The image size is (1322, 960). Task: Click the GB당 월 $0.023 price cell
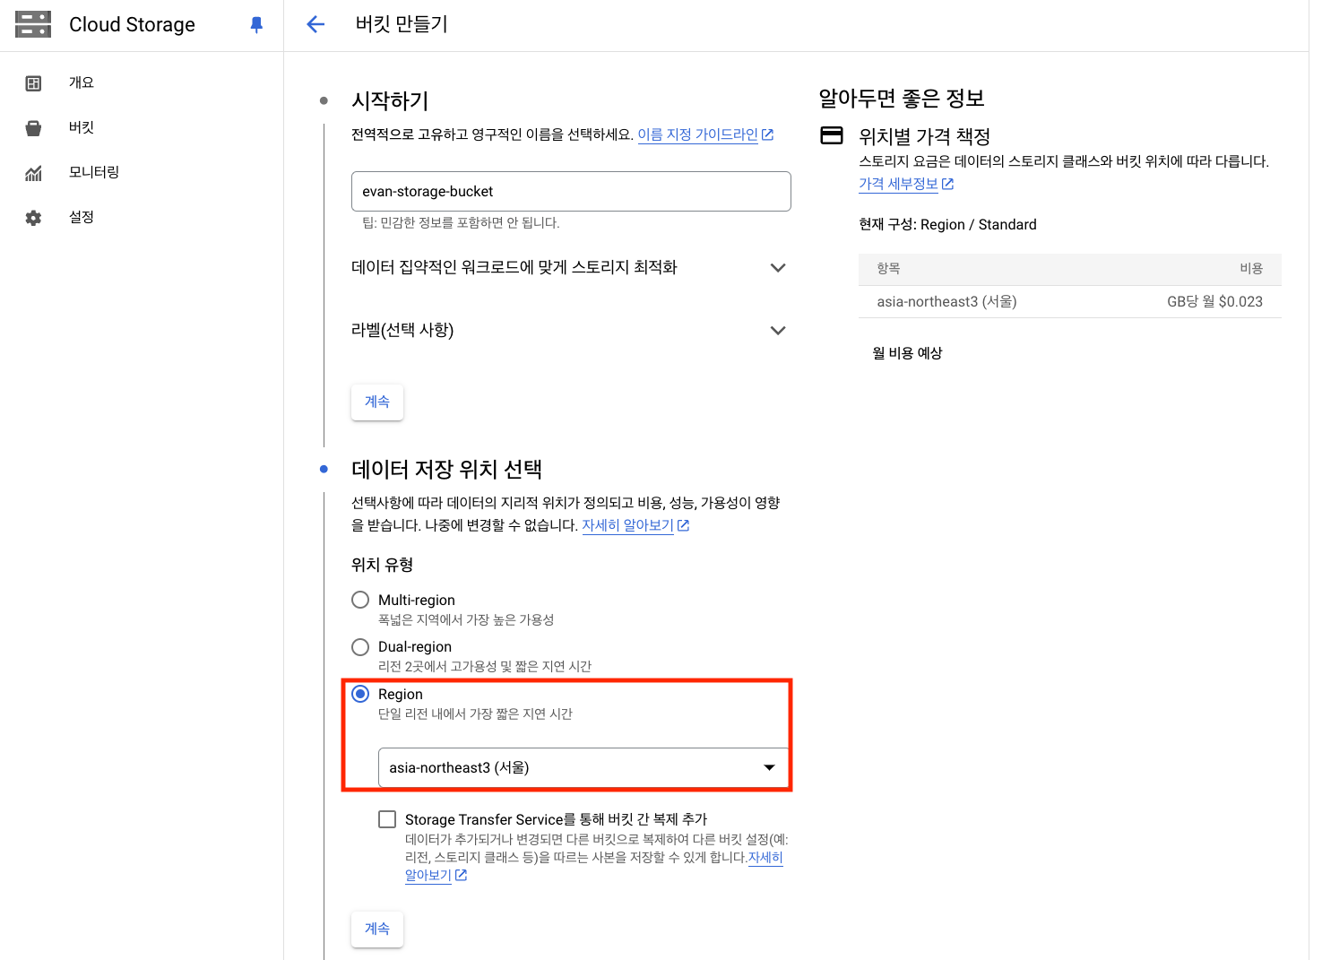click(1214, 301)
